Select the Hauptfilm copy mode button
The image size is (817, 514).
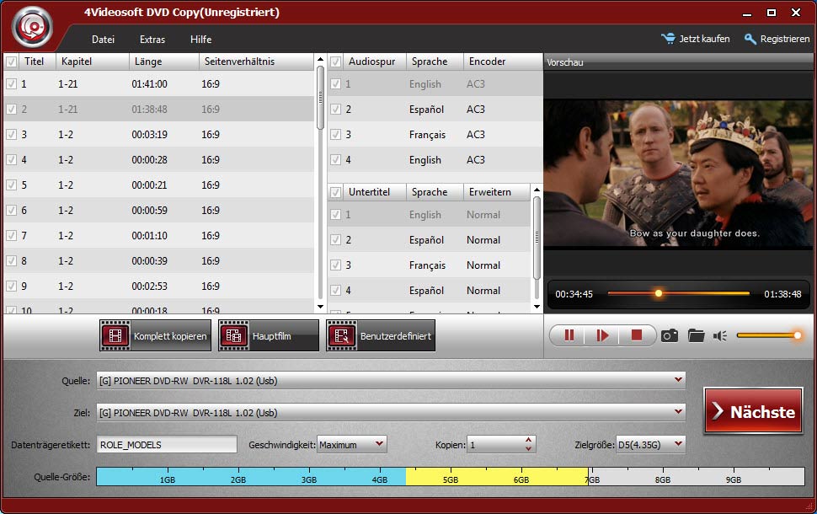[269, 336]
